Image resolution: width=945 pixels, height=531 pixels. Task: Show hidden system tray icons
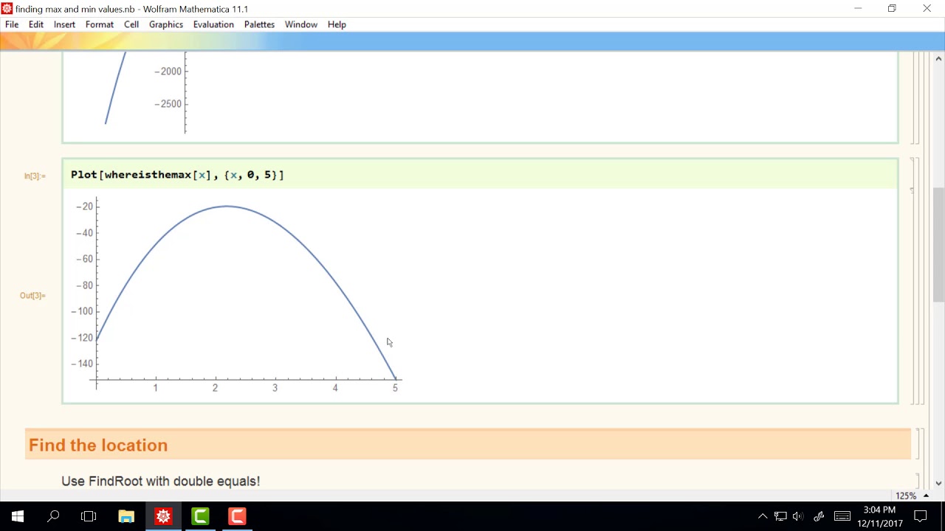pos(763,516)
